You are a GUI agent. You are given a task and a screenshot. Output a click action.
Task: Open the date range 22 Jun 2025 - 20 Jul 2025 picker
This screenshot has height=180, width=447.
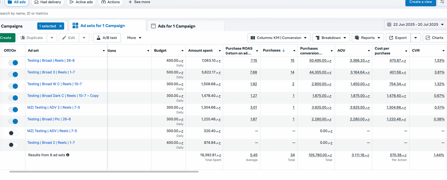[415, 25]
